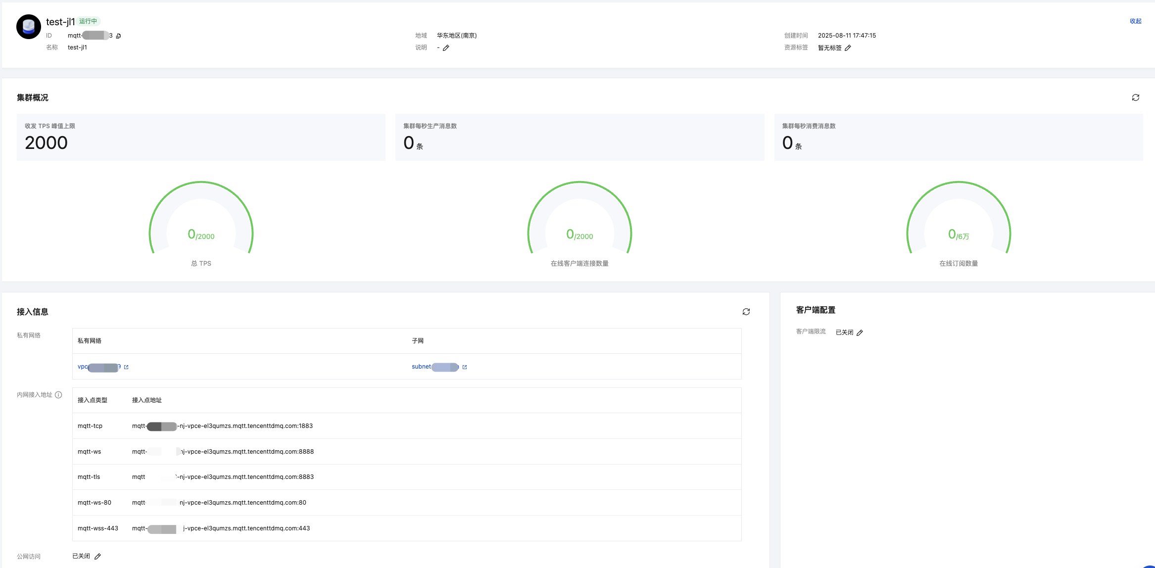Click the 总 TPS gauge

(201, 223)
